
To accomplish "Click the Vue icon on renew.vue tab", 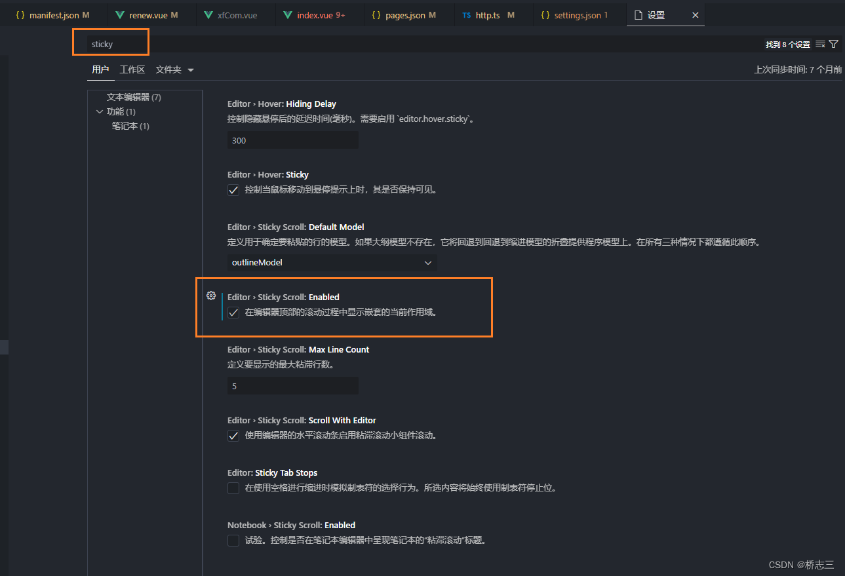I will tap(121, 14).
